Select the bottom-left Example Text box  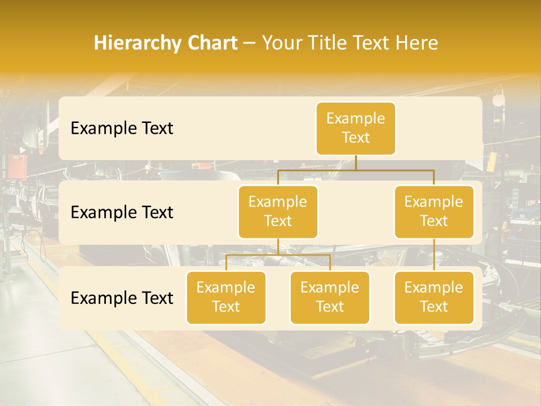(x=226, y=298)
